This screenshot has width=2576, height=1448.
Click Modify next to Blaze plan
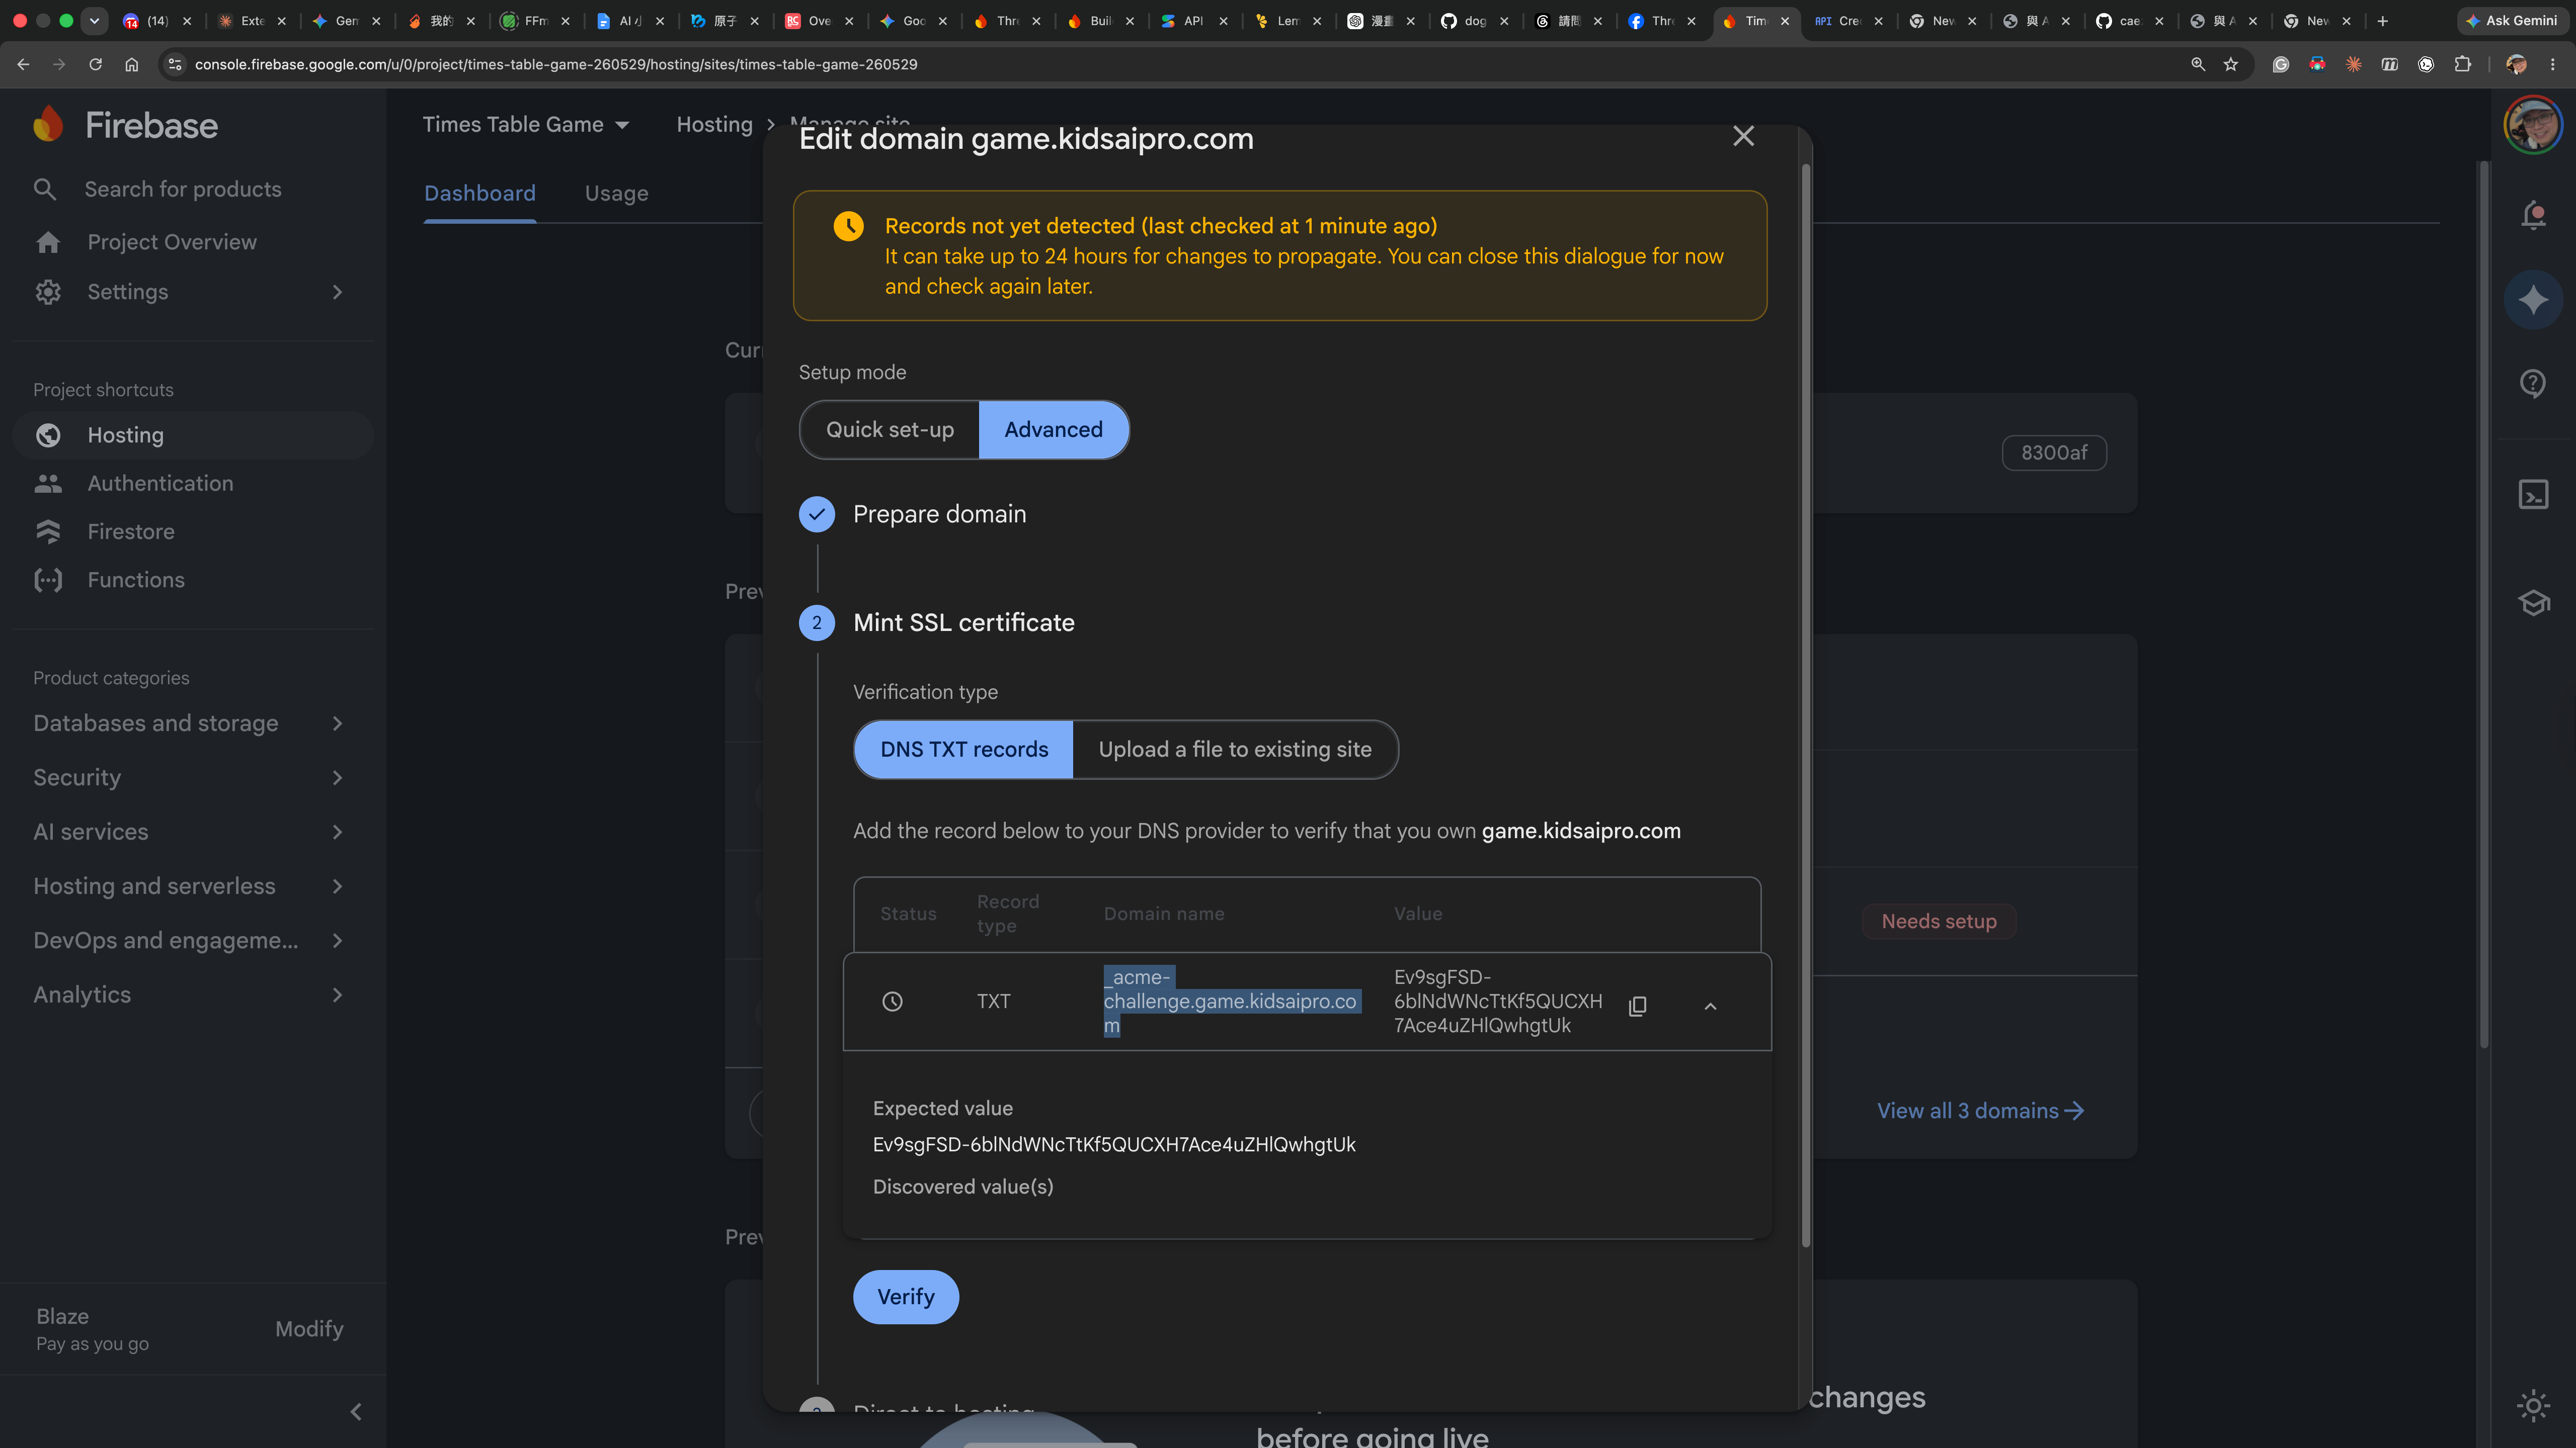(x=309, y=1329)
